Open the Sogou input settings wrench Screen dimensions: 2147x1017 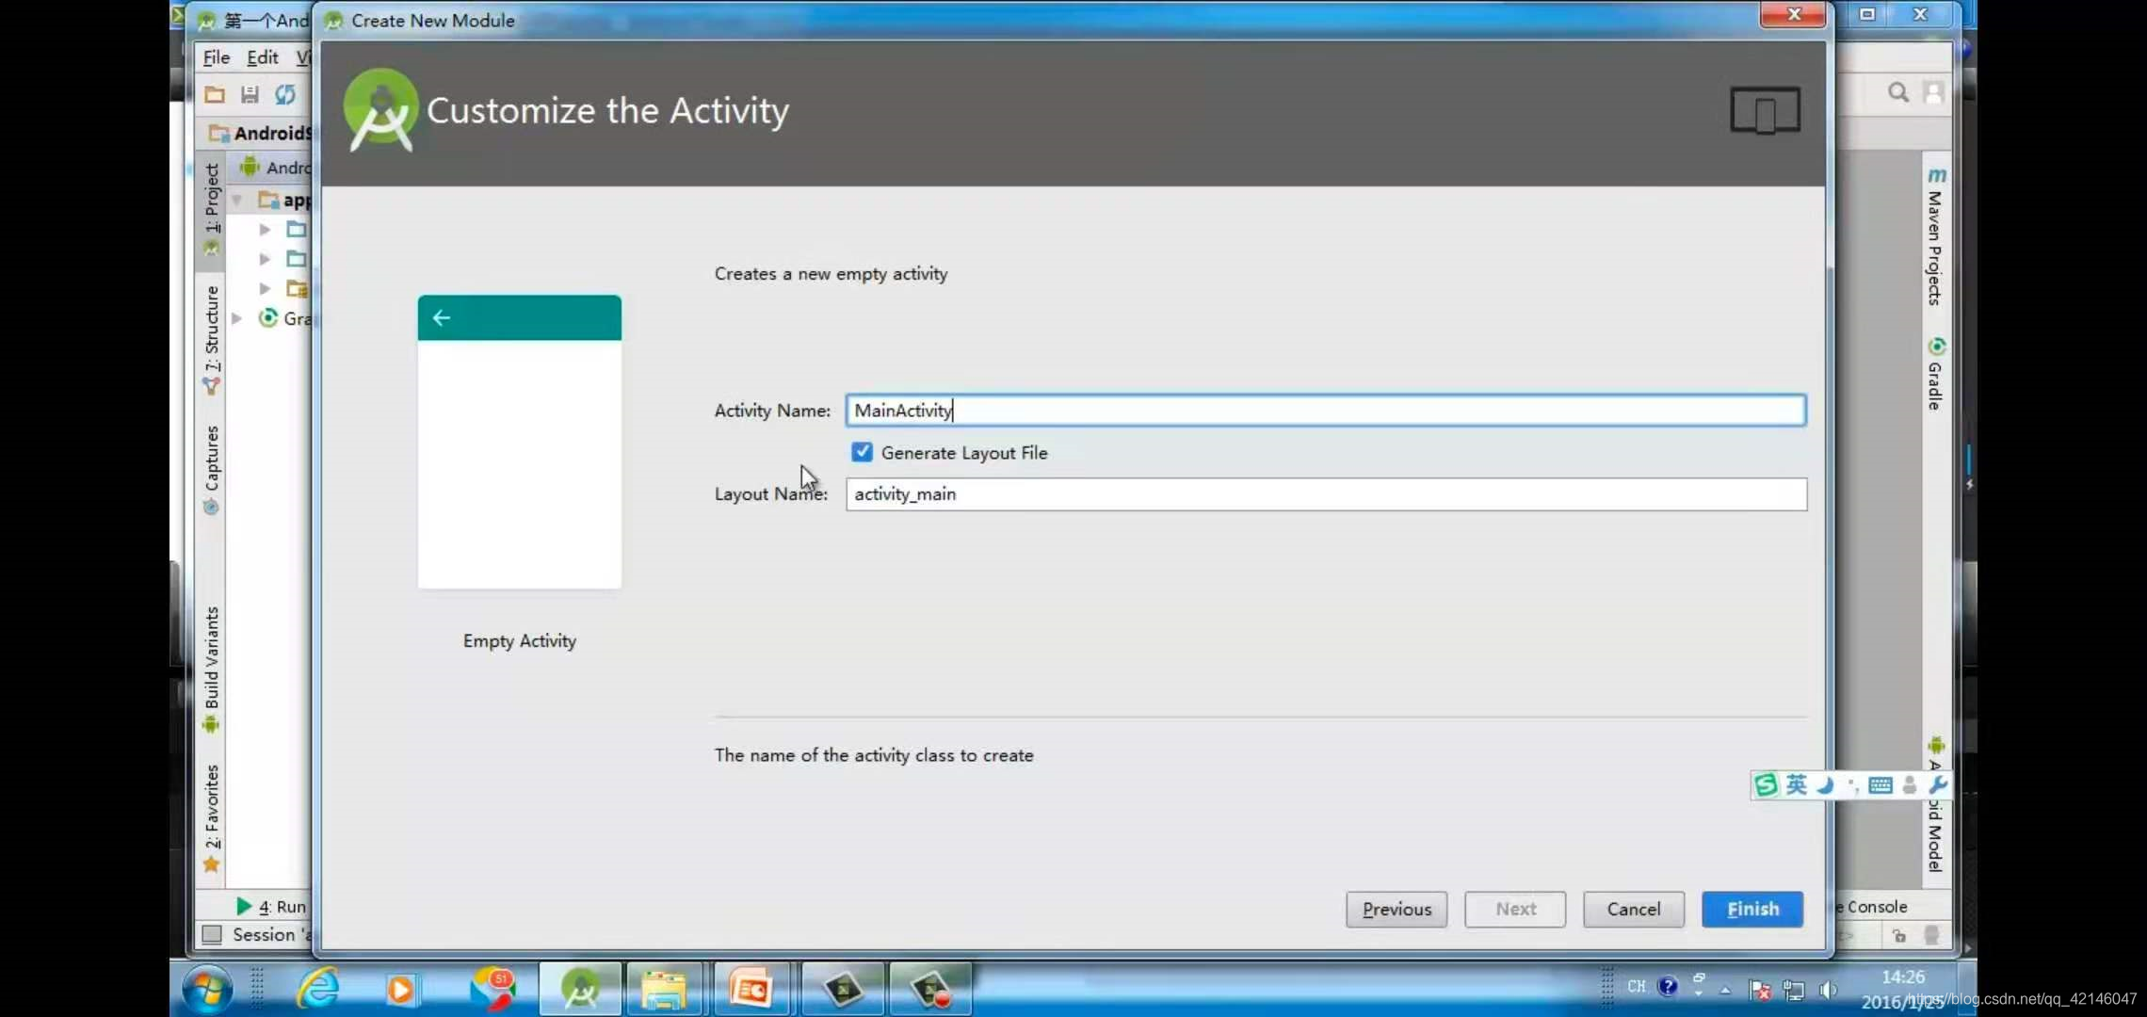click(1937, 784)
